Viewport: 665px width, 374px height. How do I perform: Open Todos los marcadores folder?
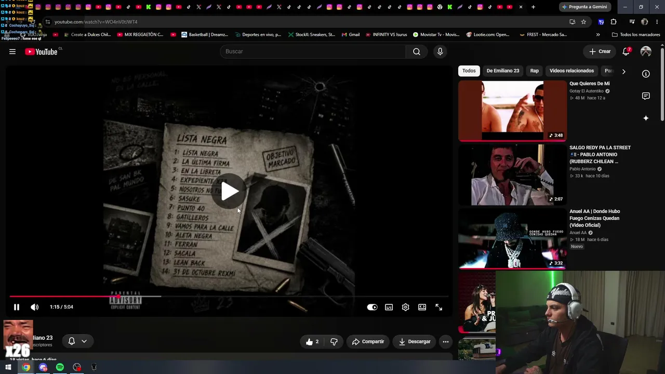[636, 35]
